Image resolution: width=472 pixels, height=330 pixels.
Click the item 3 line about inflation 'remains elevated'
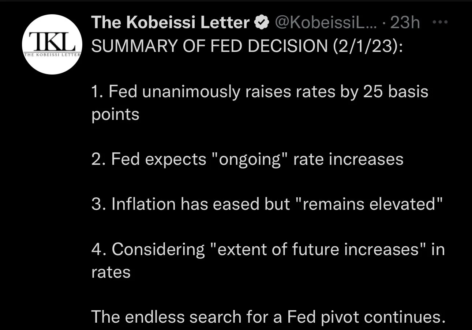pos(267,204)
